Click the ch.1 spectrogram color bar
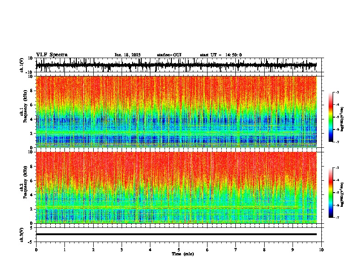362x280 pixels. 330,117
